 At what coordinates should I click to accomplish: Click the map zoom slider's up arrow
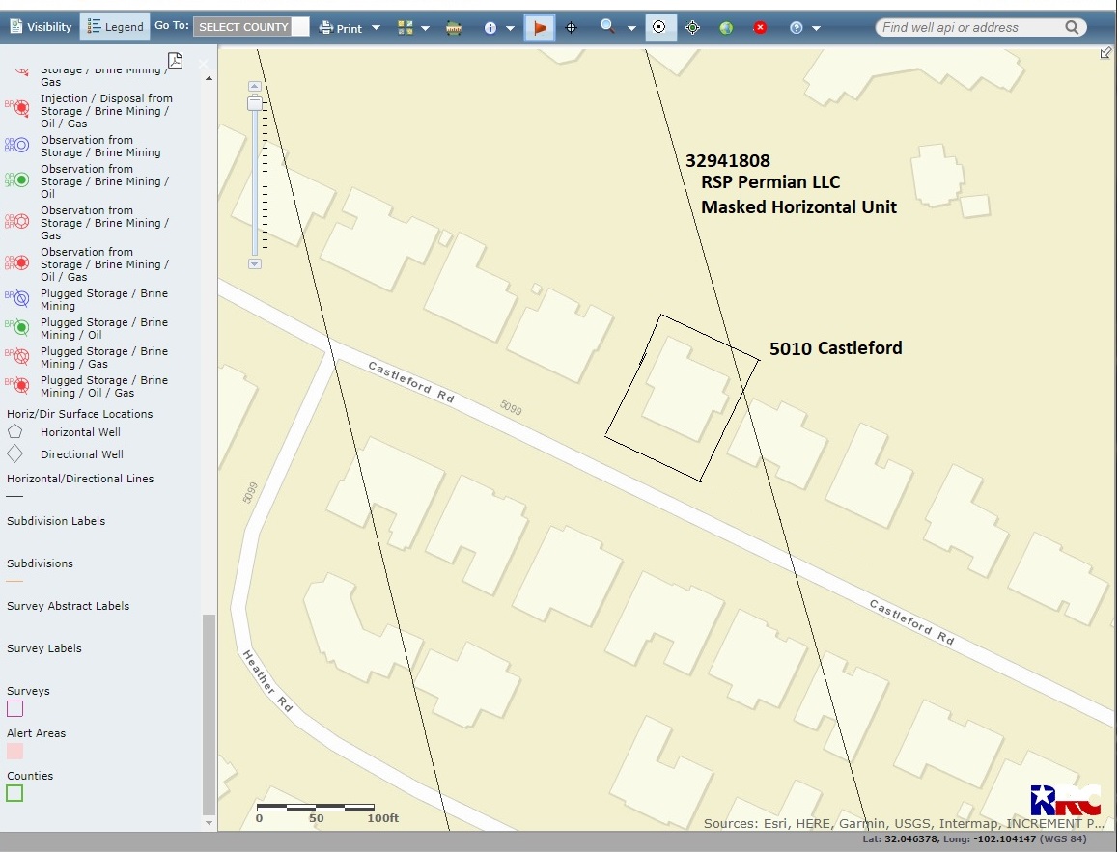(x=254, y=86)
